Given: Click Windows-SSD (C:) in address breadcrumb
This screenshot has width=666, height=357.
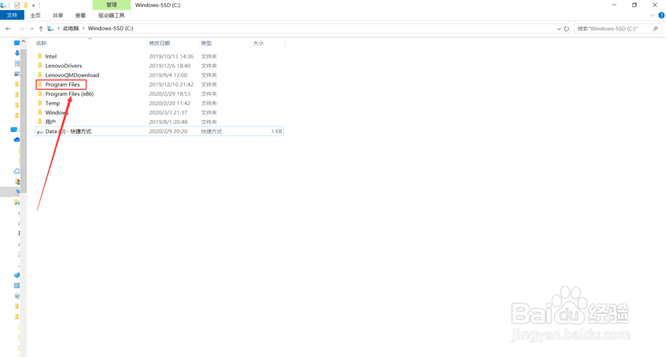Looking at the screenshot, I should pos(111,29).
